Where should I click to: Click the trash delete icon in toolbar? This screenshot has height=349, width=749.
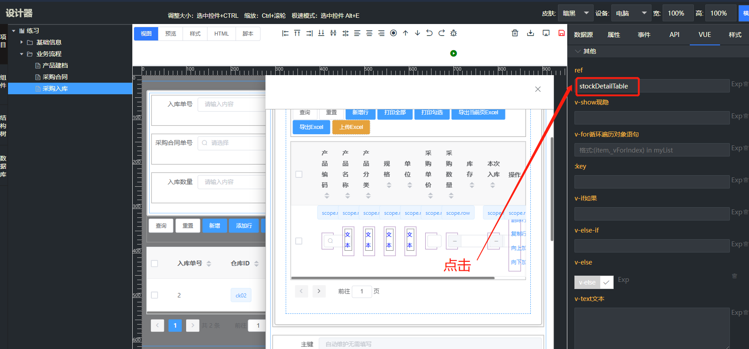(515, 33)
